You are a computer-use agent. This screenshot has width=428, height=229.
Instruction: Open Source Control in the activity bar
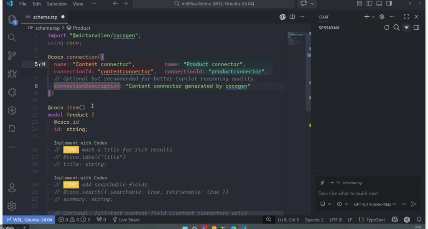(x=12, y=55)
